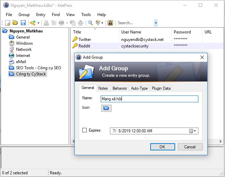The width and height of the screenshot is (225, 177).
Task: Open the Find menu
Action: (56, 15)
